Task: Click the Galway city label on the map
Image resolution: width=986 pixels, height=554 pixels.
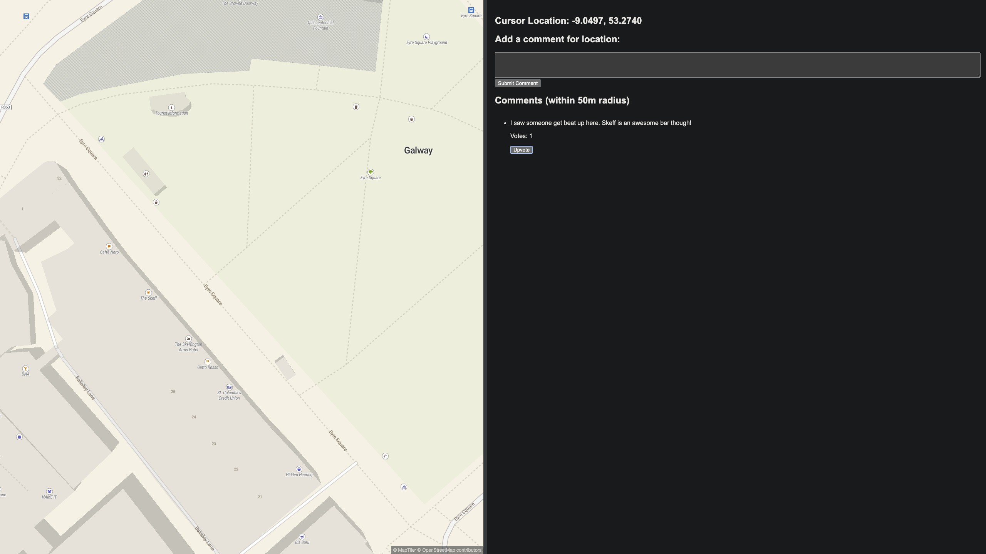Action: 418,150
